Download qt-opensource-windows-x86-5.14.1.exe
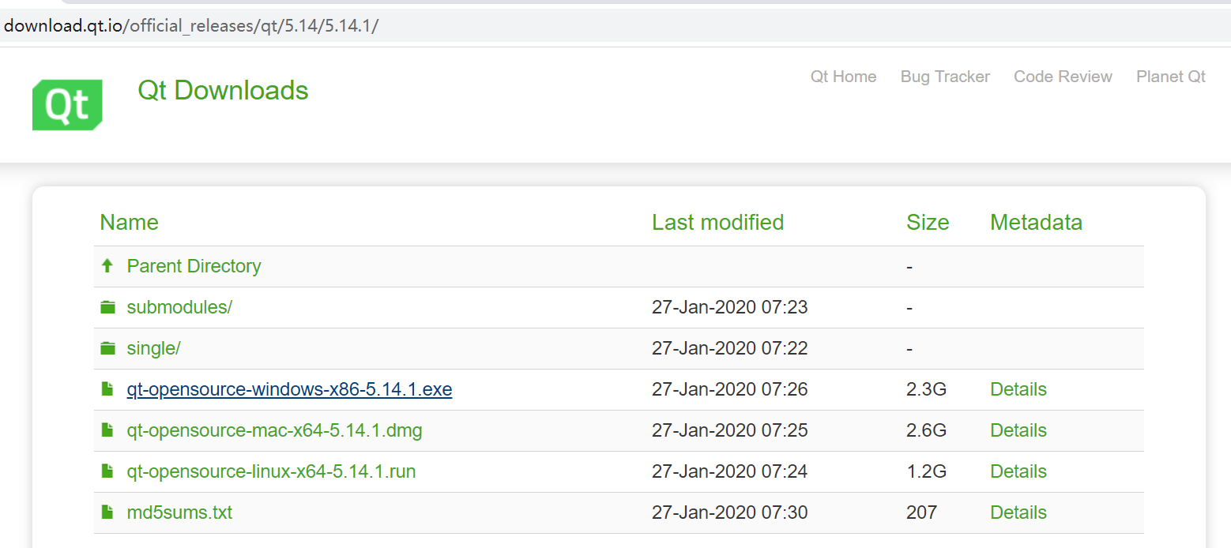Image resolution: width=1231 pixels, height=548 pixels. click(x=289, y=389)
